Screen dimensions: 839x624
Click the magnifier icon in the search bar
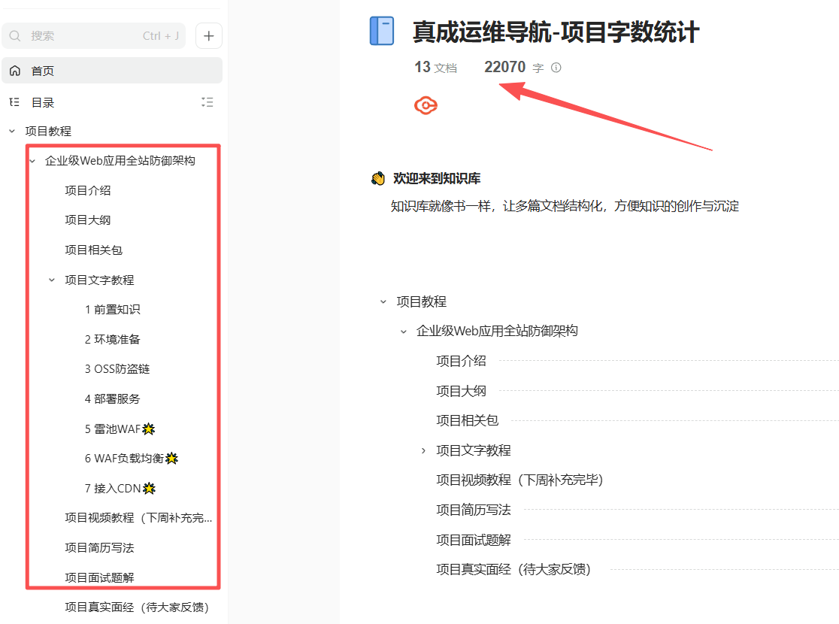pyautogui.click(x=15, y=35)
